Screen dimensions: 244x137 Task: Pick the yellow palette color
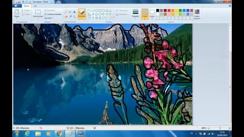pyautogui.click(x=177, y=11)
